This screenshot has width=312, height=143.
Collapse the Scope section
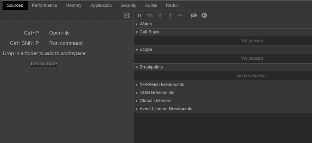145,50
